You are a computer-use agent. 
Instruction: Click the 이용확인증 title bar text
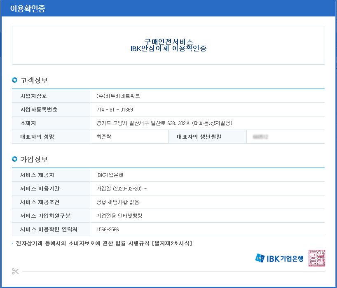tap(28, 9)
